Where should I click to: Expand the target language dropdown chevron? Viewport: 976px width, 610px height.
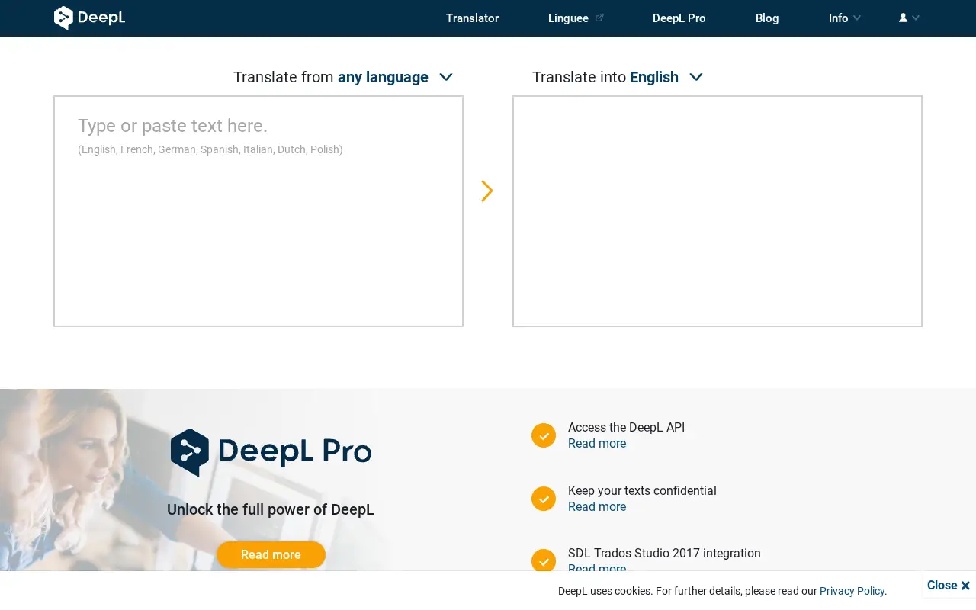click(x=695, y=77)
